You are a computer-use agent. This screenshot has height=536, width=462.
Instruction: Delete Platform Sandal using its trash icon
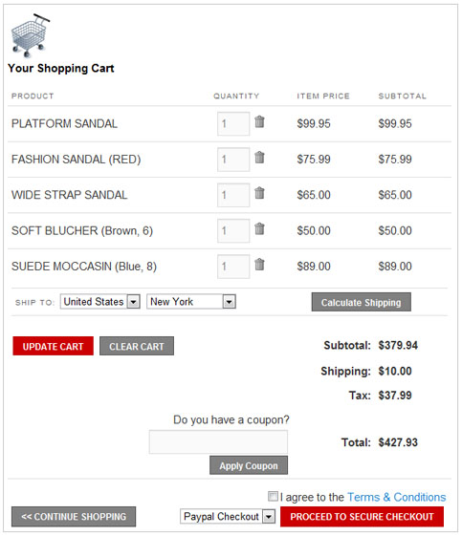coord(259,121)
